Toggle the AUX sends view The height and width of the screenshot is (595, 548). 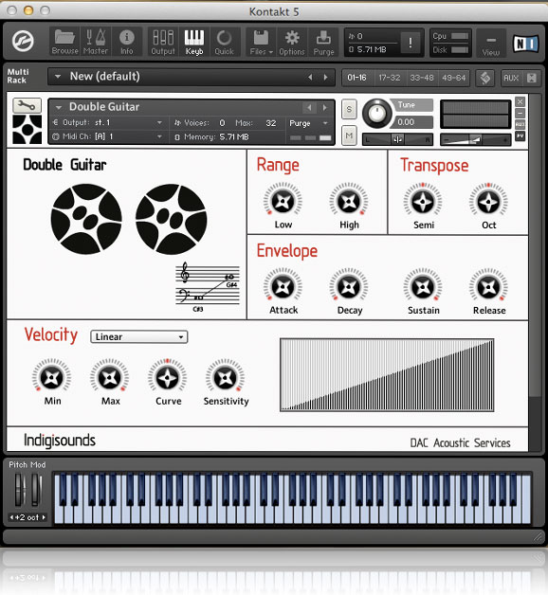[x=511, y=79]
